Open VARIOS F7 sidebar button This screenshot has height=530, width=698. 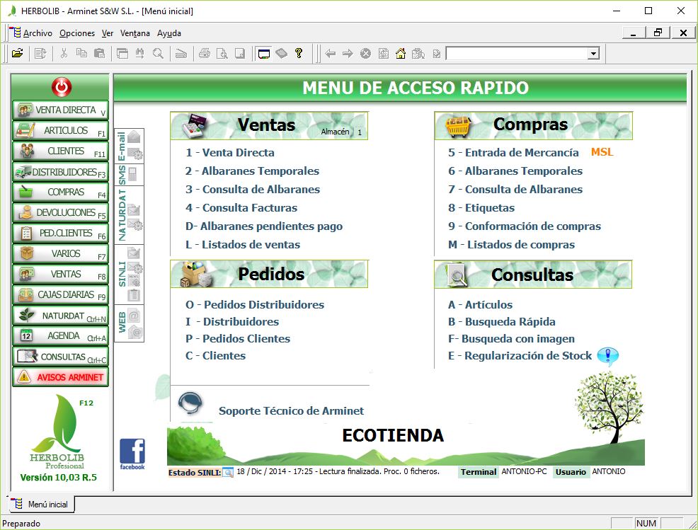click(61, 253)
